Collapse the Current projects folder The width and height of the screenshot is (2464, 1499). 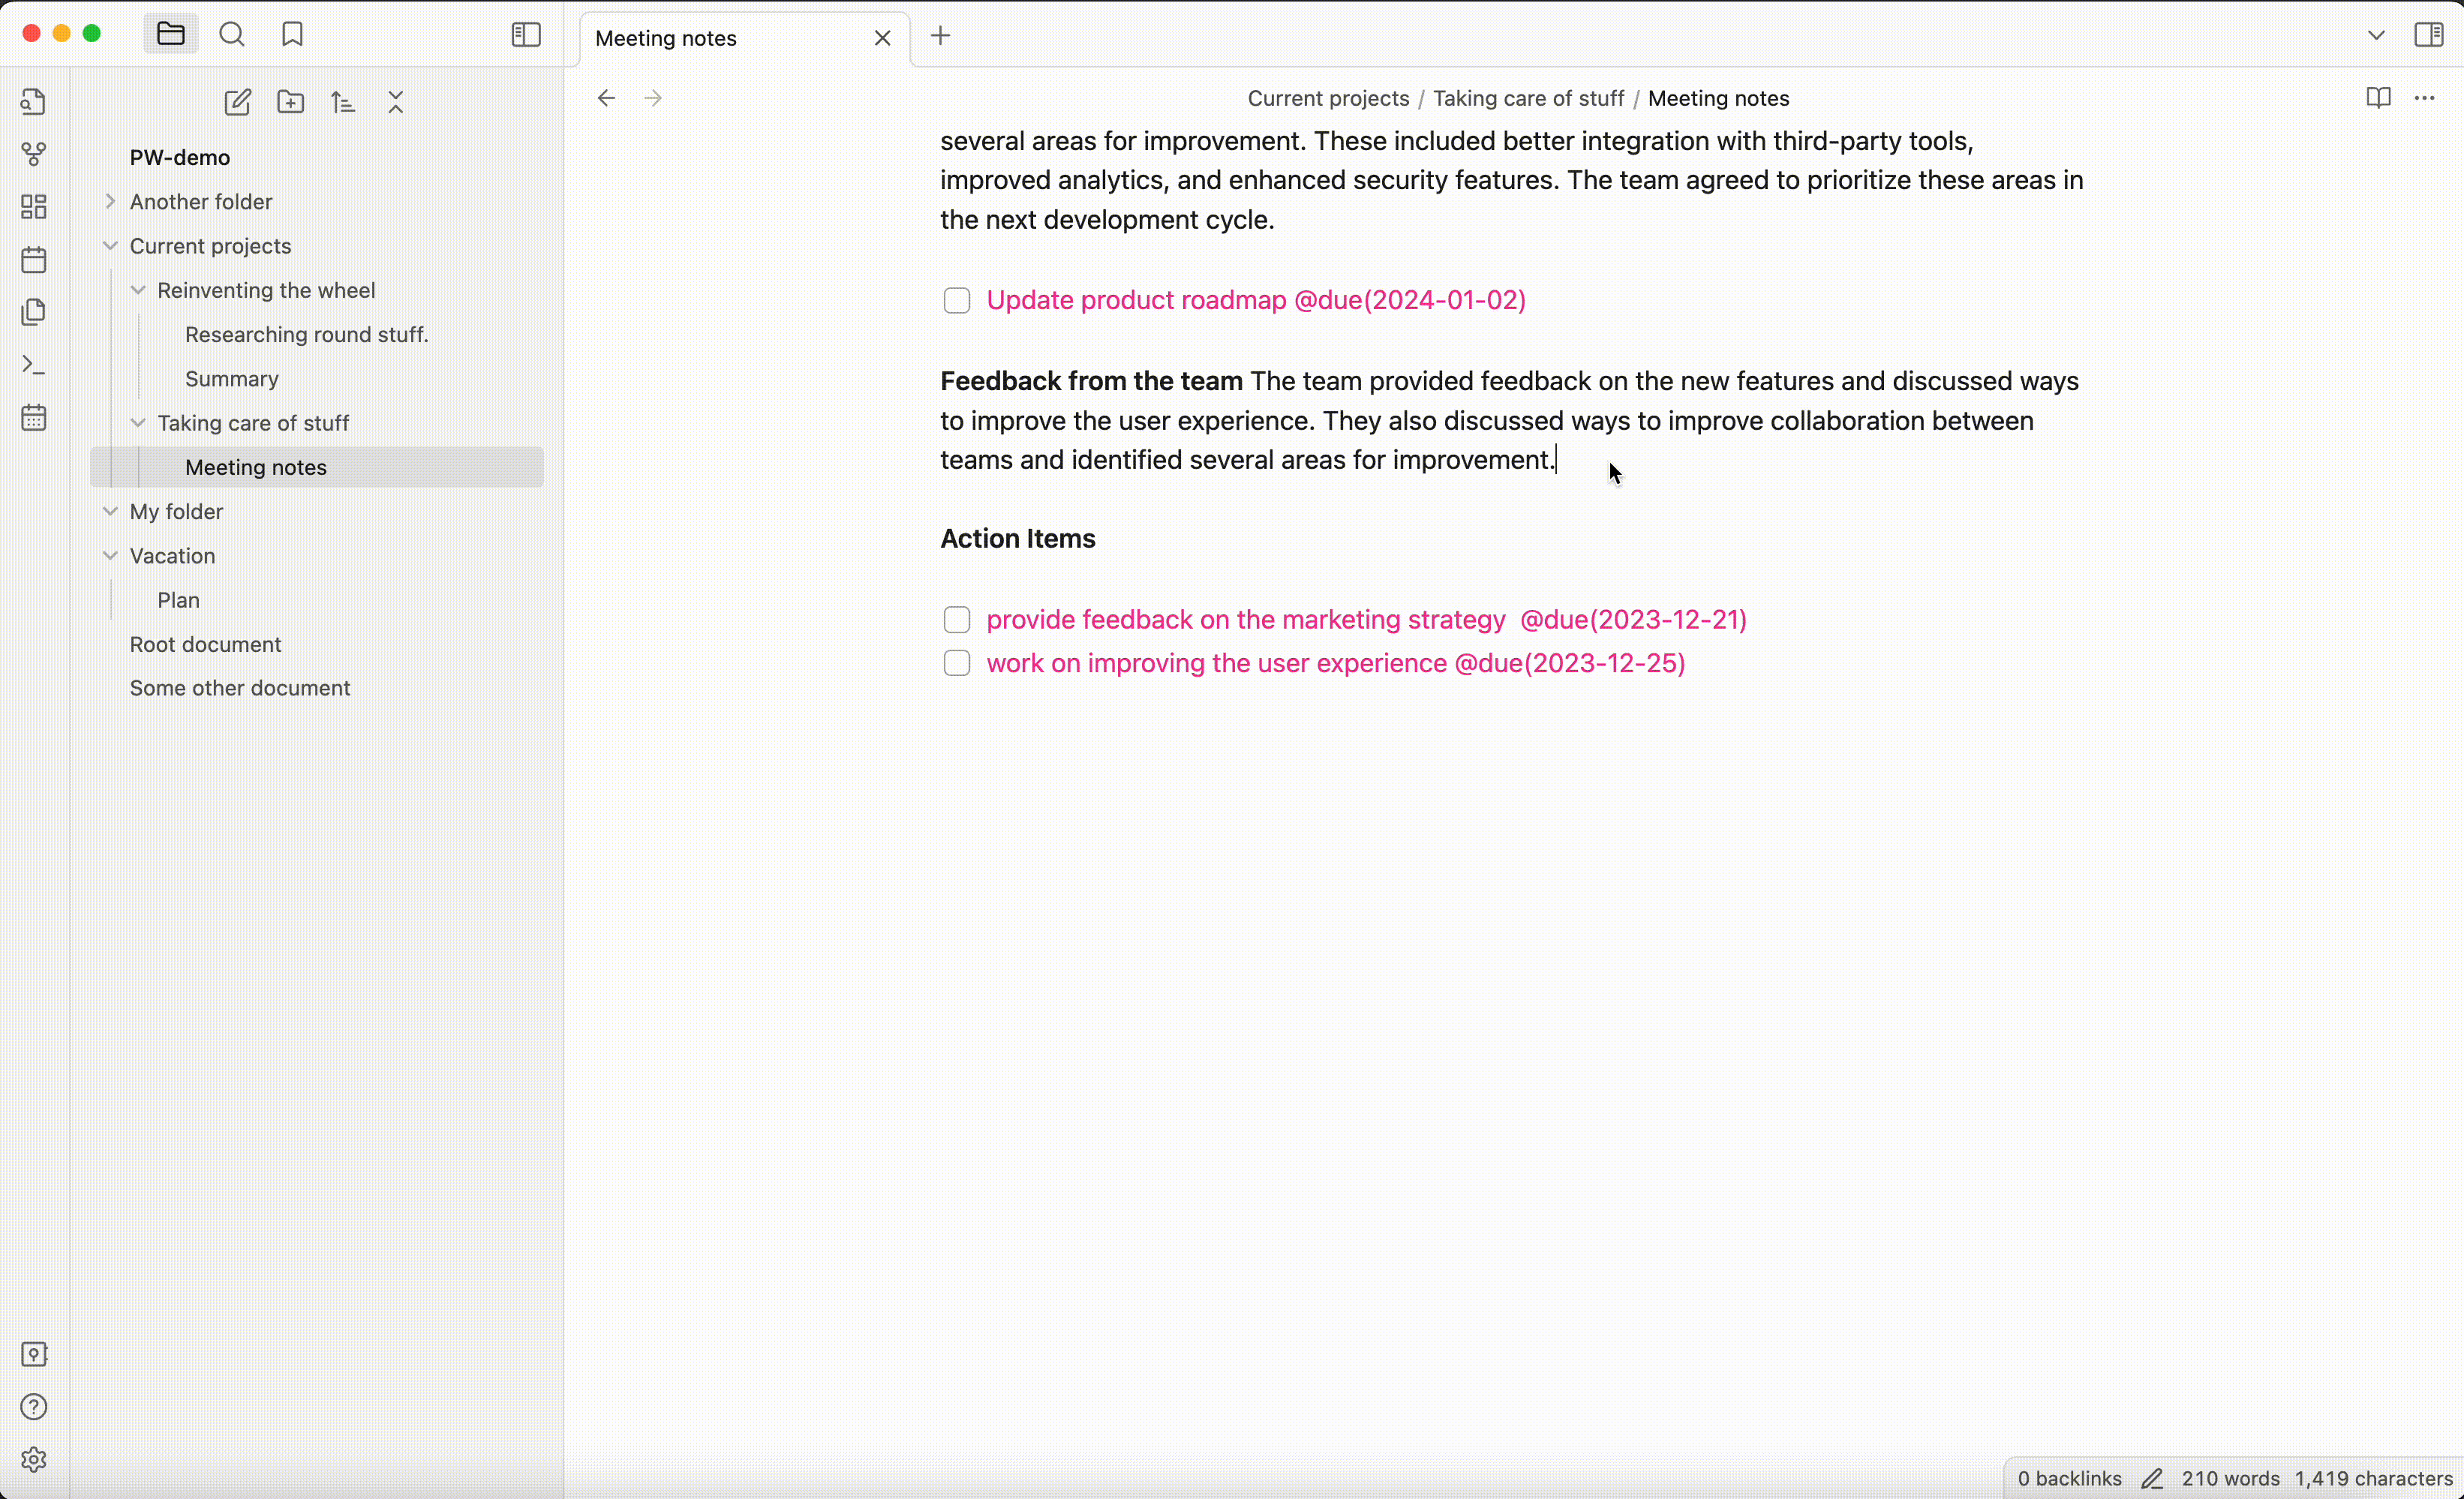coord(110,246)
